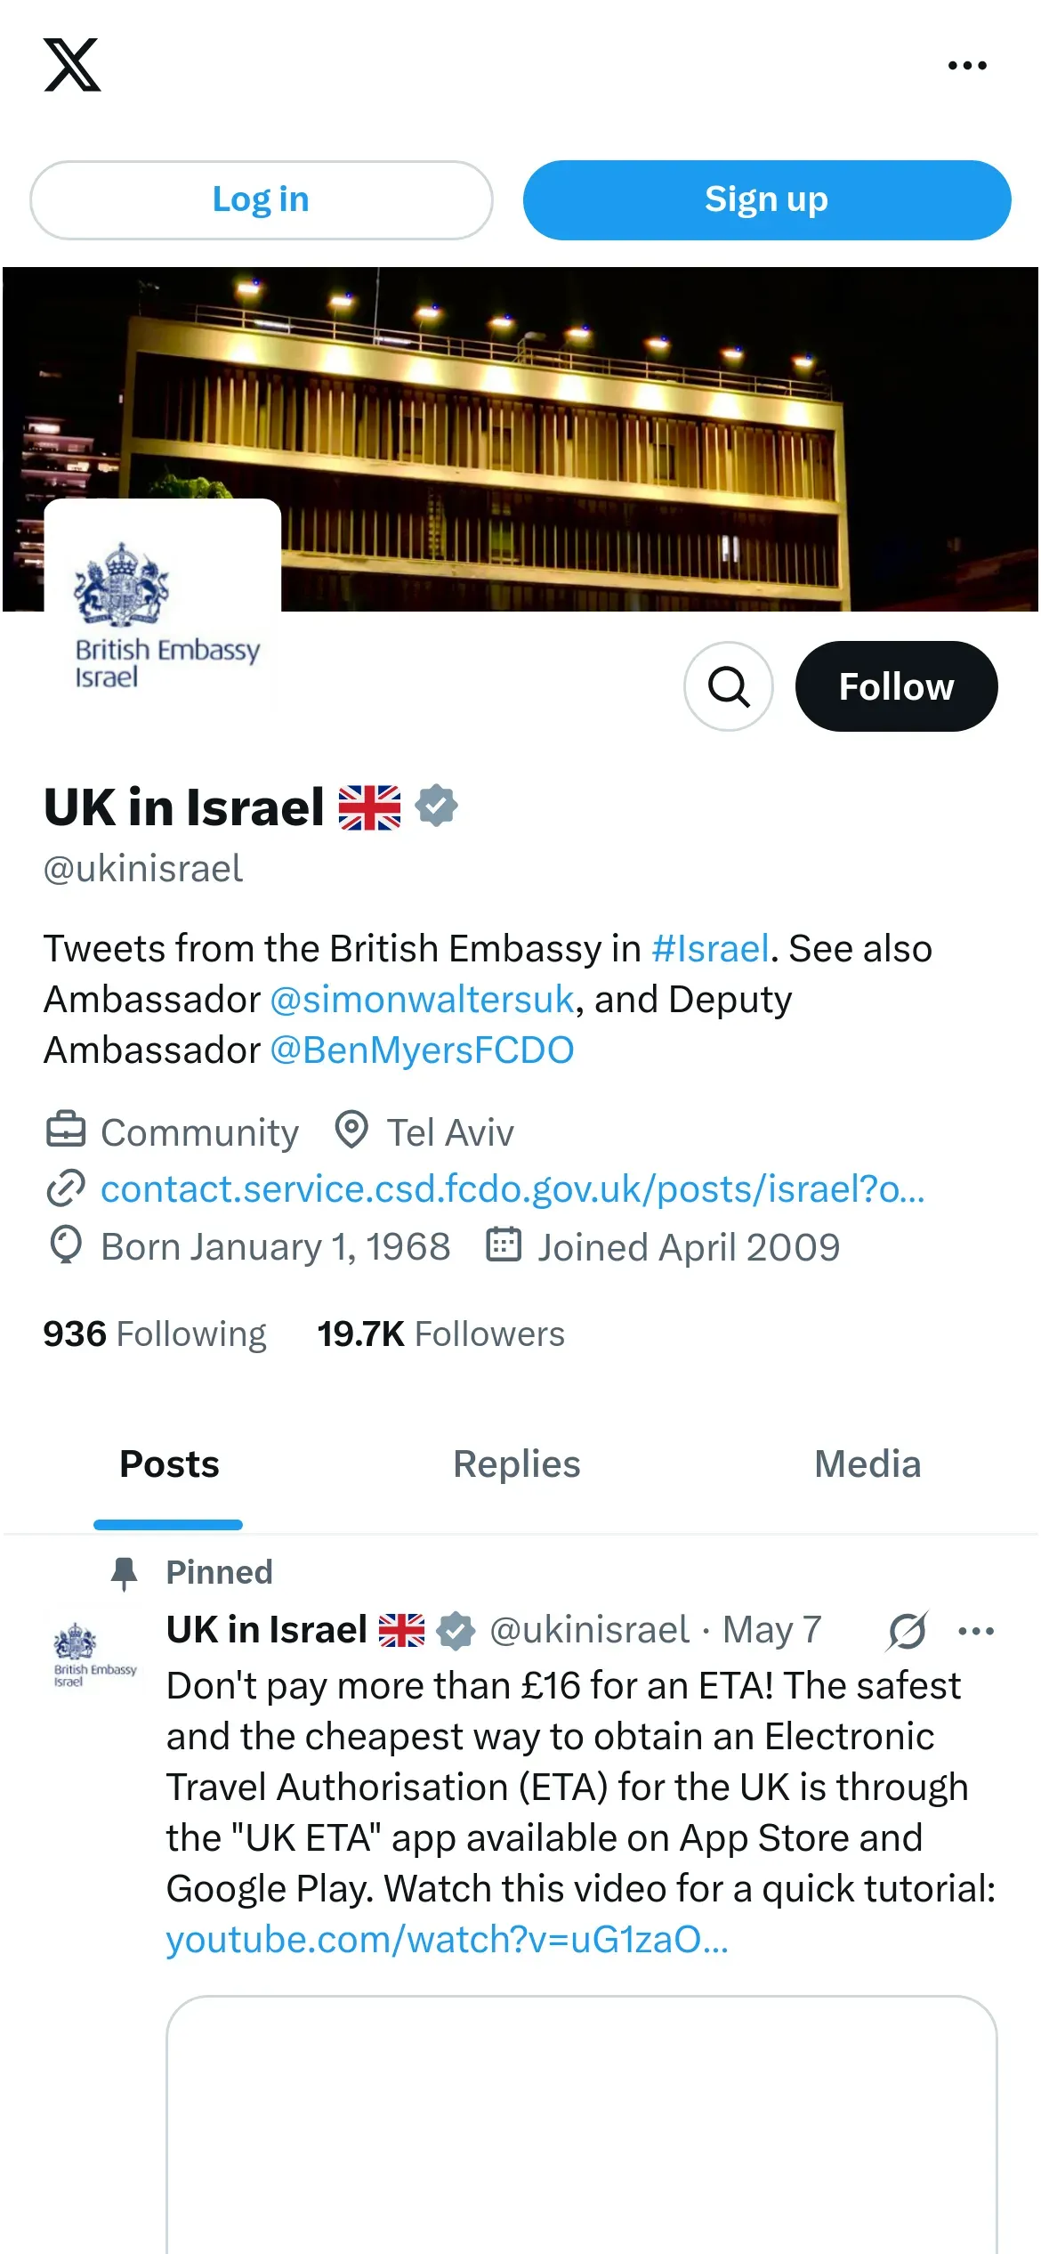Switch to the Media tab
The image size is (1041, 2254).
(867, 1465)
